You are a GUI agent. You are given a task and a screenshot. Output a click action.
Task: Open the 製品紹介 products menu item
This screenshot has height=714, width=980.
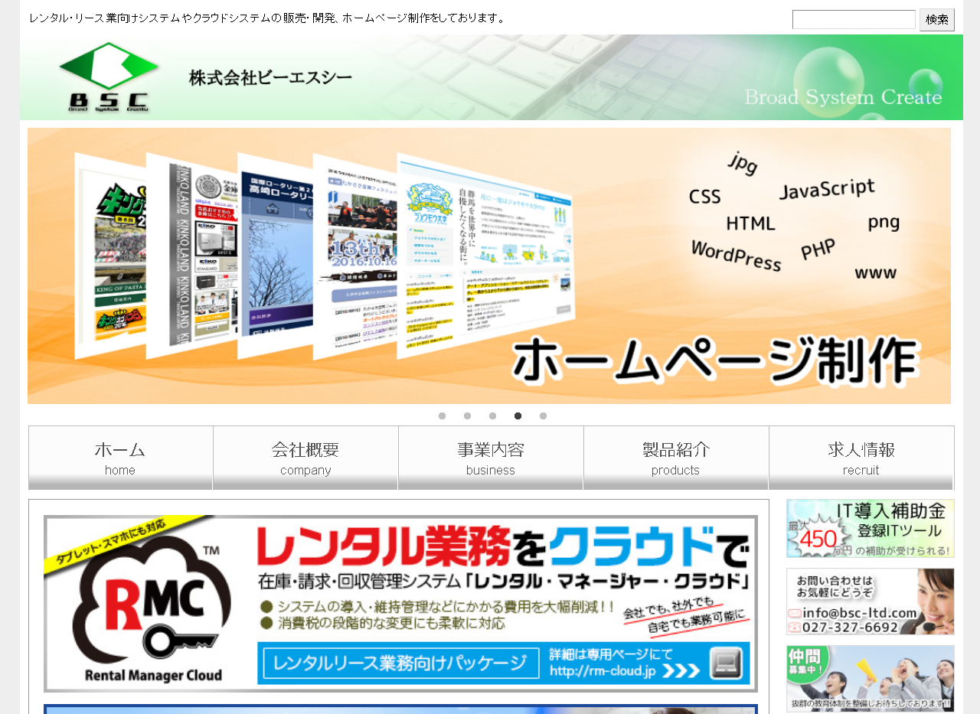point(676,458)
